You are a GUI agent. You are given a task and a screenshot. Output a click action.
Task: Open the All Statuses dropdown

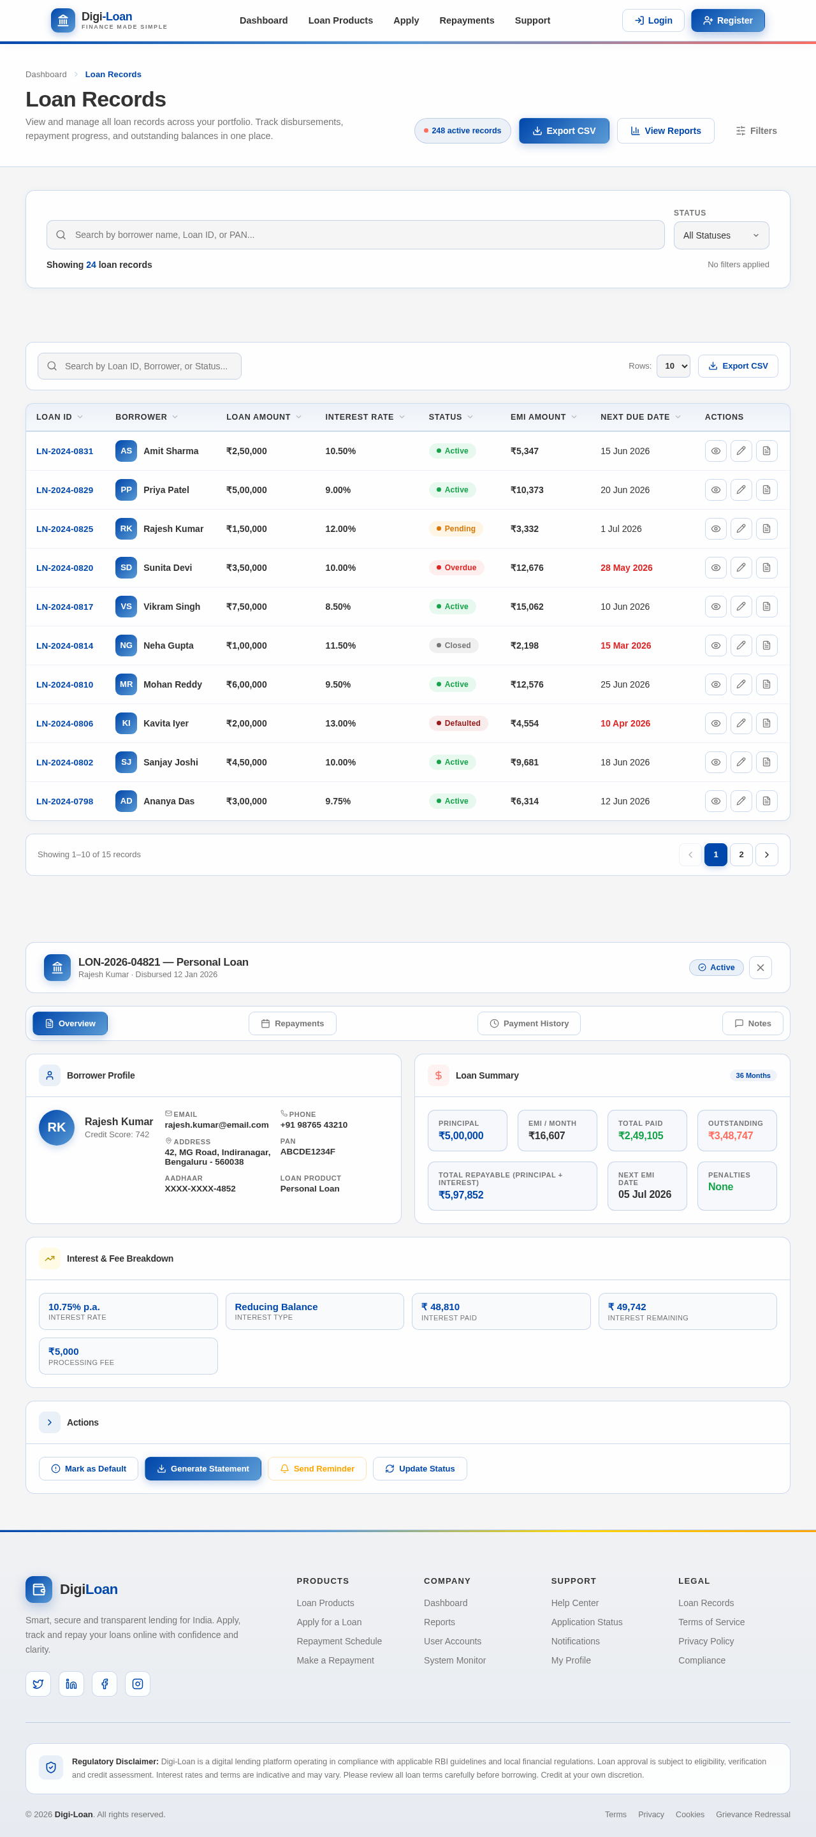[x=721, y=235]
